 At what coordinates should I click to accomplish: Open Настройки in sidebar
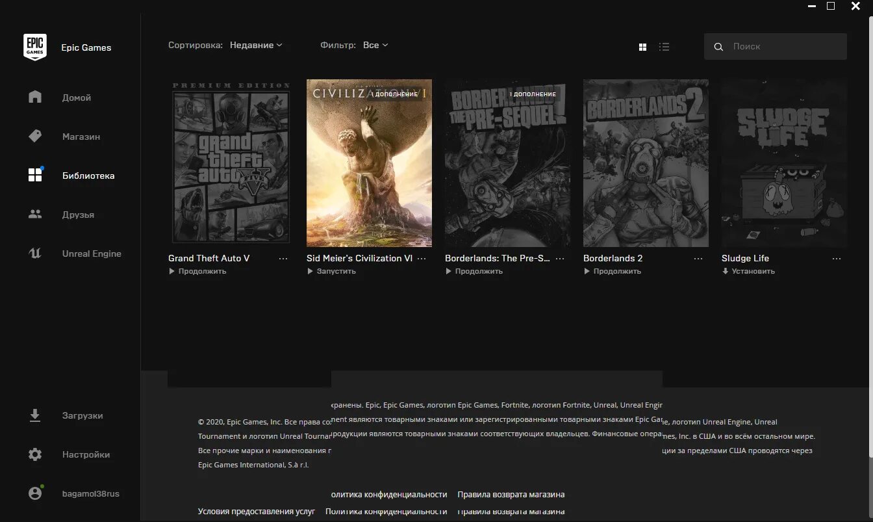pyautogui.click(x=86, y=454)
